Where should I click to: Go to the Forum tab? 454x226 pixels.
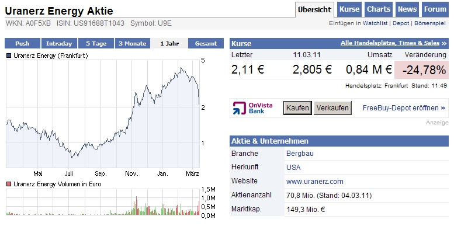435,9
